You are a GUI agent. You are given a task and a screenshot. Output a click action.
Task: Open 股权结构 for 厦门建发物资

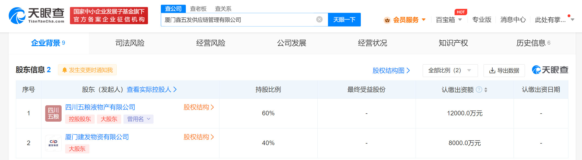pyautogui.click(x=199, y=137)
